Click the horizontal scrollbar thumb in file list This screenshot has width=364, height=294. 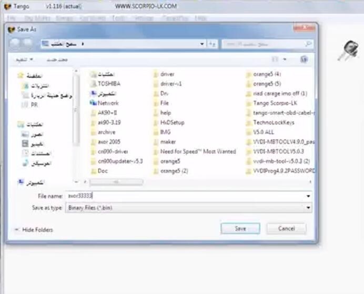[116, 182]
